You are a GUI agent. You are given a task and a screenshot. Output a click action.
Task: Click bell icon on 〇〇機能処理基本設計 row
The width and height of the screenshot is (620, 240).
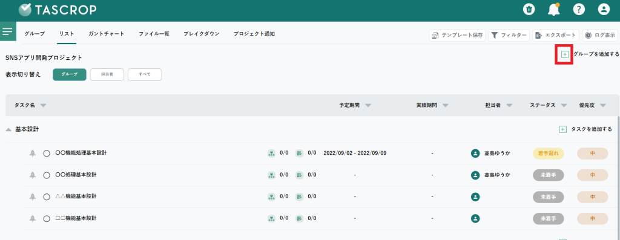pyautogui.click(x=33, y=153)
